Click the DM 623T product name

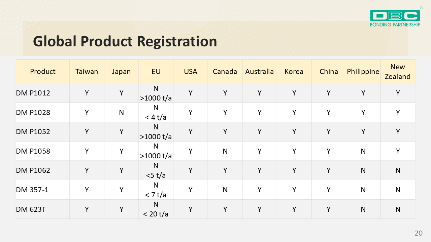click(x=31, y=209)
